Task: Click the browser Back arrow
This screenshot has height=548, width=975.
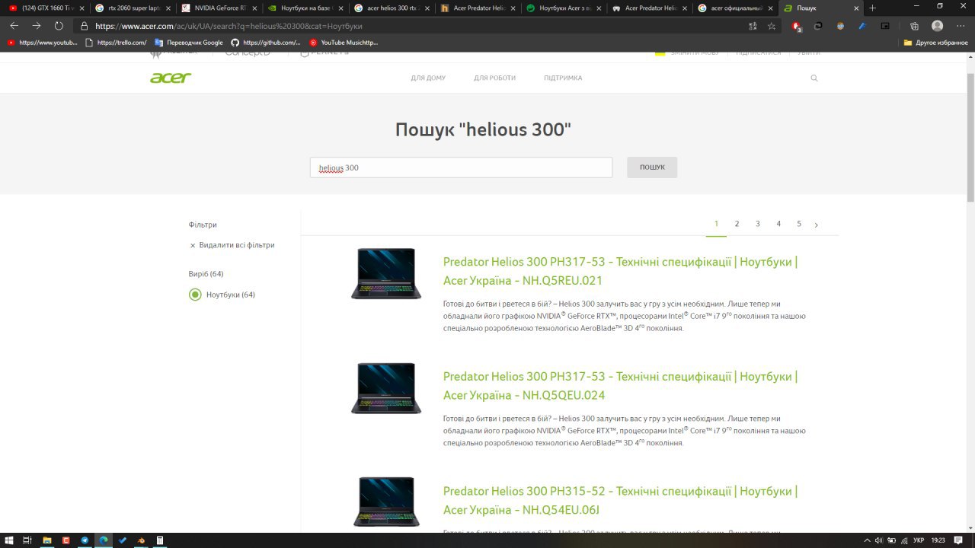Action: (14, 25)
